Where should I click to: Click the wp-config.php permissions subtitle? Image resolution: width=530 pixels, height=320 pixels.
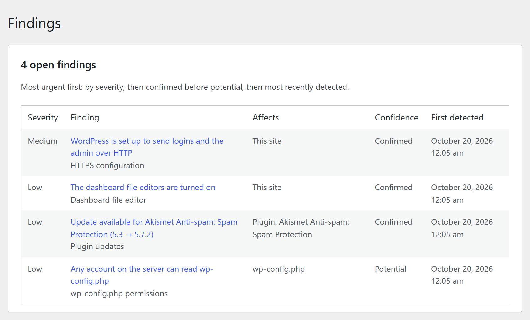[x=119, y=293]
